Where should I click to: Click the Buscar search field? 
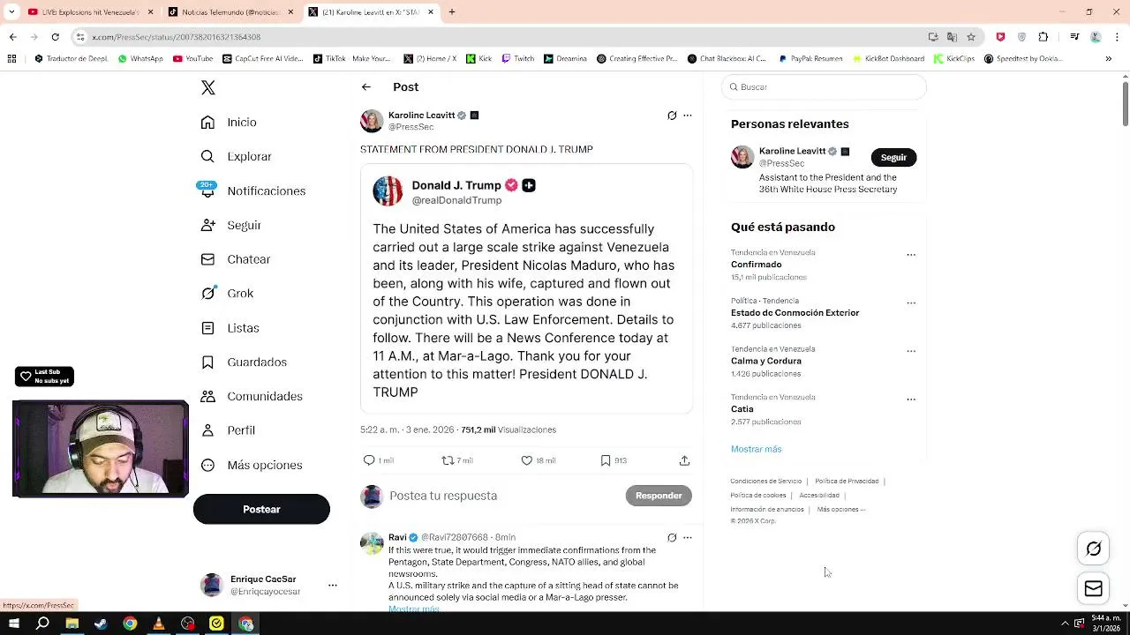[x=824, y=86]
